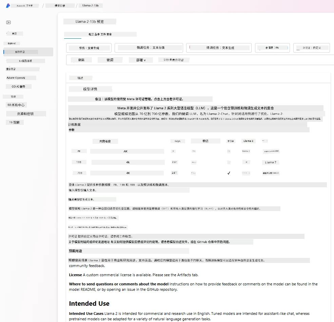Click the Meta license note starting 备注
Screen dimensions: 334x322
[x=139, y=99]
